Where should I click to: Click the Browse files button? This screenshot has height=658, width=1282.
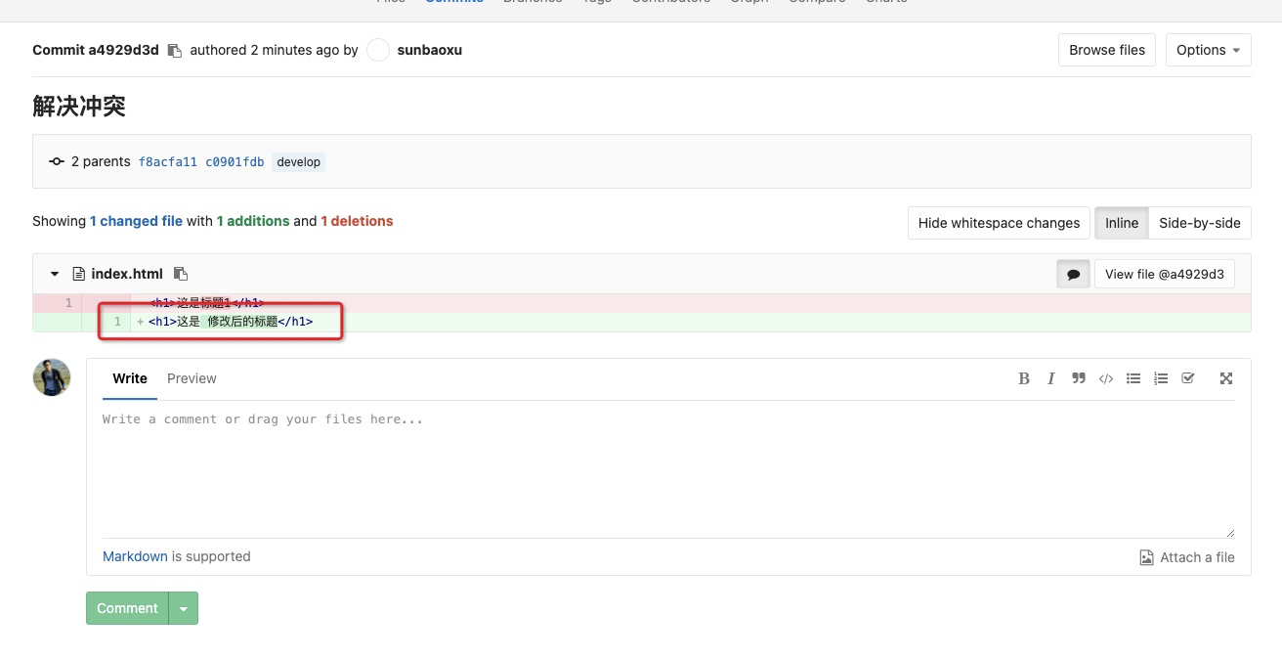pyautogui.click(x=1107, y=50)
